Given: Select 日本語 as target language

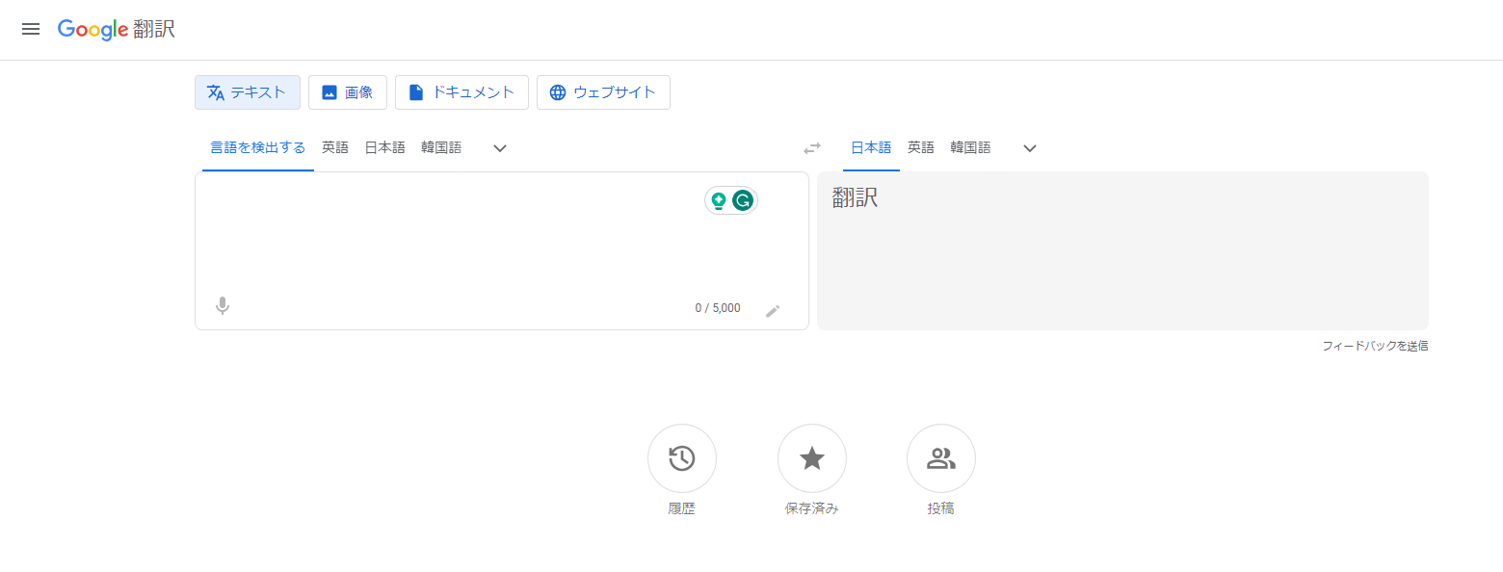Looking at the screenshot, I should [871, 147].
